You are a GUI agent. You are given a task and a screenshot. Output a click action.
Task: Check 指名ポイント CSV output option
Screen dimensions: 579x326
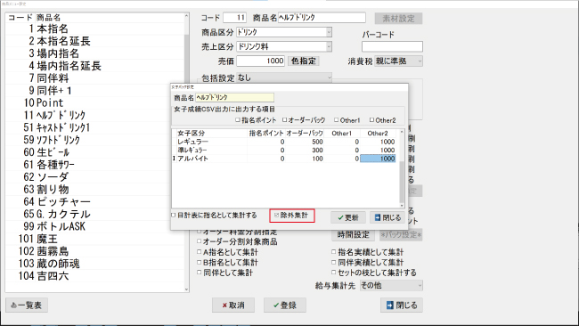click(238, 120)
